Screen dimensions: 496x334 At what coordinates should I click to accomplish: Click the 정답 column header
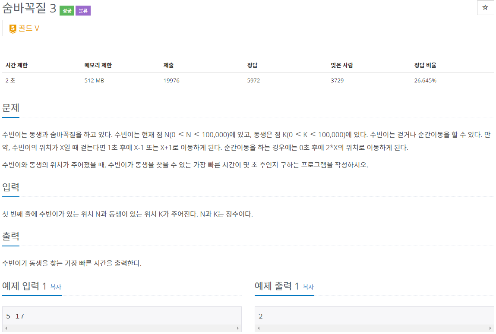pyautogui.click(x=253, y=65)
